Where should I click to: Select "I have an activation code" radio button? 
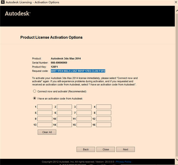coord(34,98)
